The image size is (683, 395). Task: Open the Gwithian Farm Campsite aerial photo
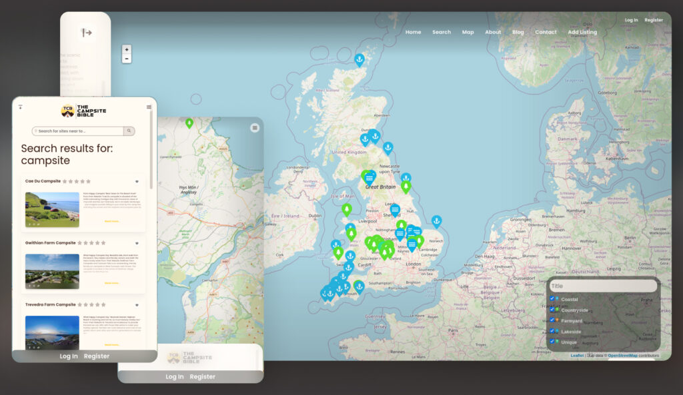(x=52, y=272)
